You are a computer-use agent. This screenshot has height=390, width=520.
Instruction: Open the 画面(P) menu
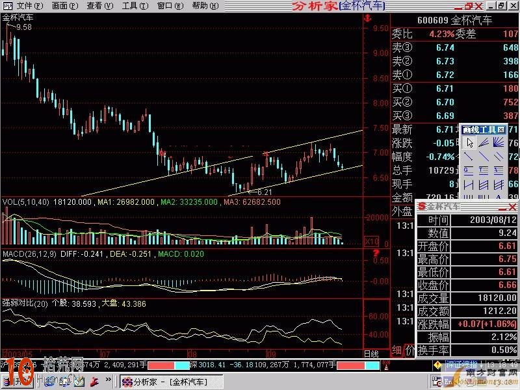point(65,6)
